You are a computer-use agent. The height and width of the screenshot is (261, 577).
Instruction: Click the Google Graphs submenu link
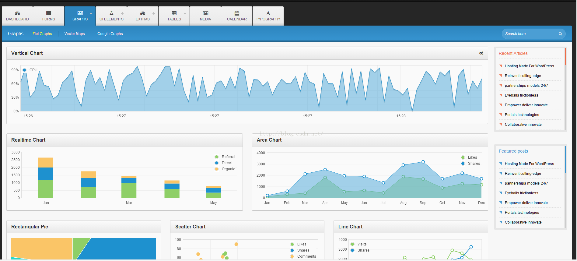[x=110, y=34]
